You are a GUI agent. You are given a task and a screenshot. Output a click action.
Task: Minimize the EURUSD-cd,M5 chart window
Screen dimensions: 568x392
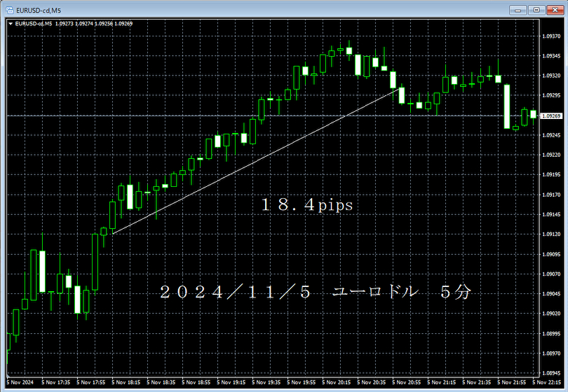click(x=518, y=9)
